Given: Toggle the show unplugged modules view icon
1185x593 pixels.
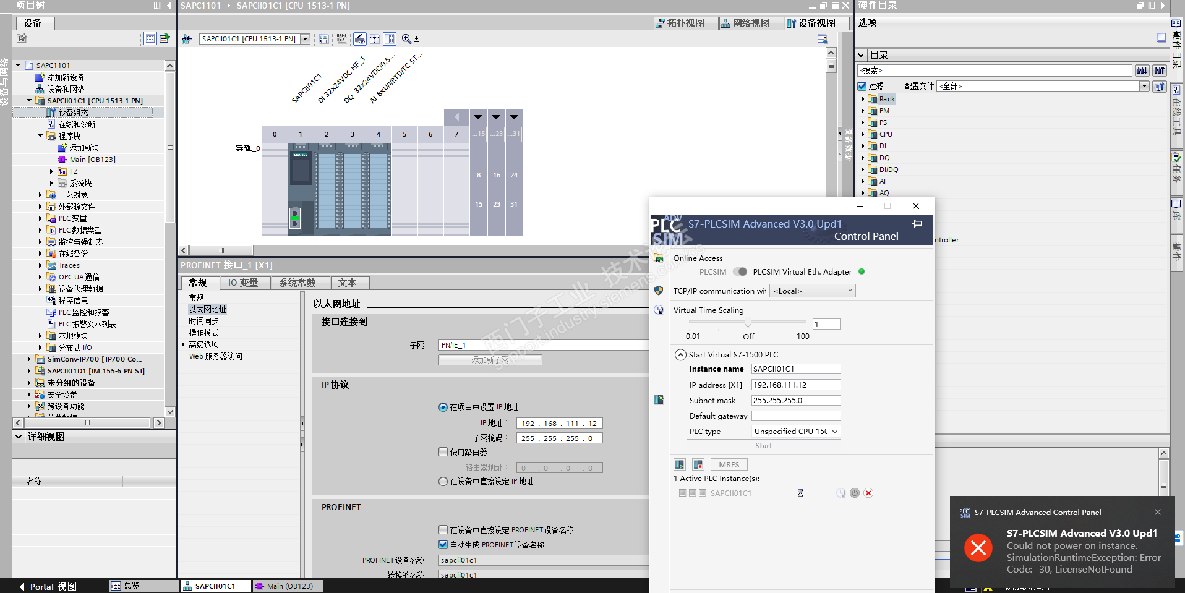Looking at the screenshot, I should tap(360, 39).
